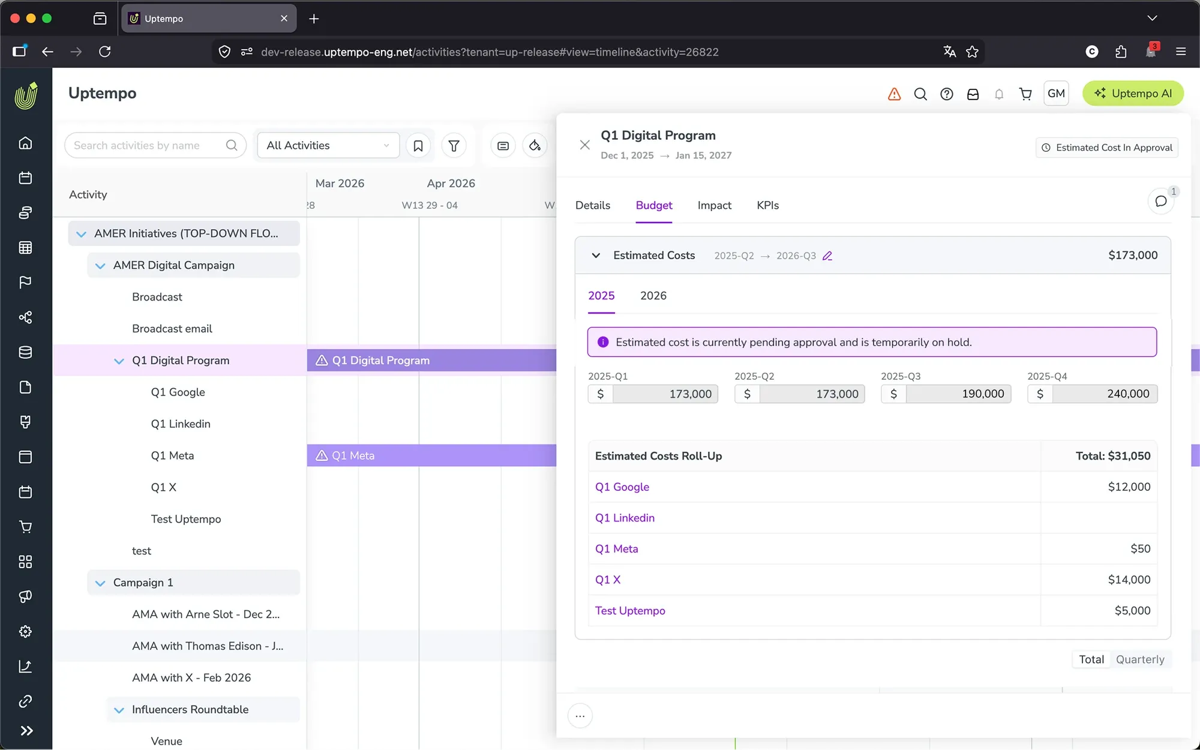The width and height of the screenshot is (1200, 750).
Task: Open the flag icon in sidebar
Action: click(25, 283)
